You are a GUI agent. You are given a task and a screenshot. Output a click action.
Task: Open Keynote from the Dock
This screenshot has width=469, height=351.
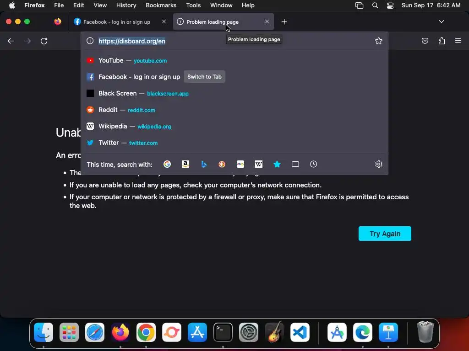388,332
